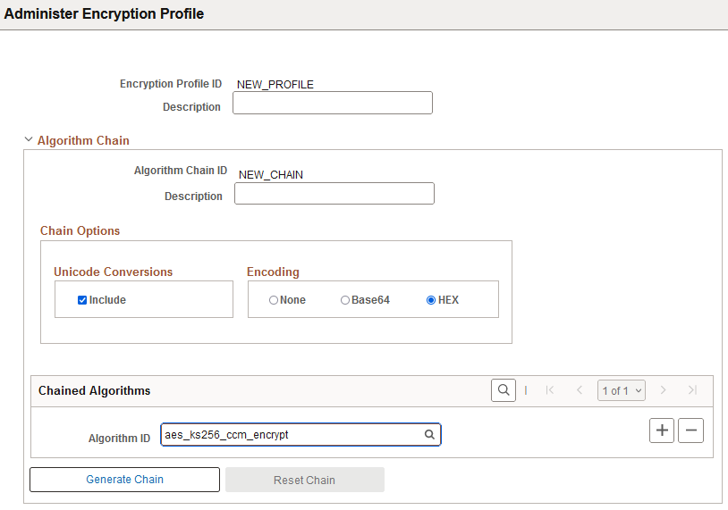
Task: Go to next Chained Algorithms row
Action: (663, 390)
